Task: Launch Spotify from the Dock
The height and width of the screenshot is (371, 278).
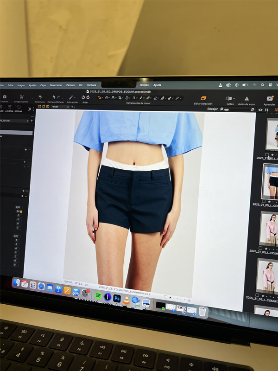Action: (x=98, y=296)
